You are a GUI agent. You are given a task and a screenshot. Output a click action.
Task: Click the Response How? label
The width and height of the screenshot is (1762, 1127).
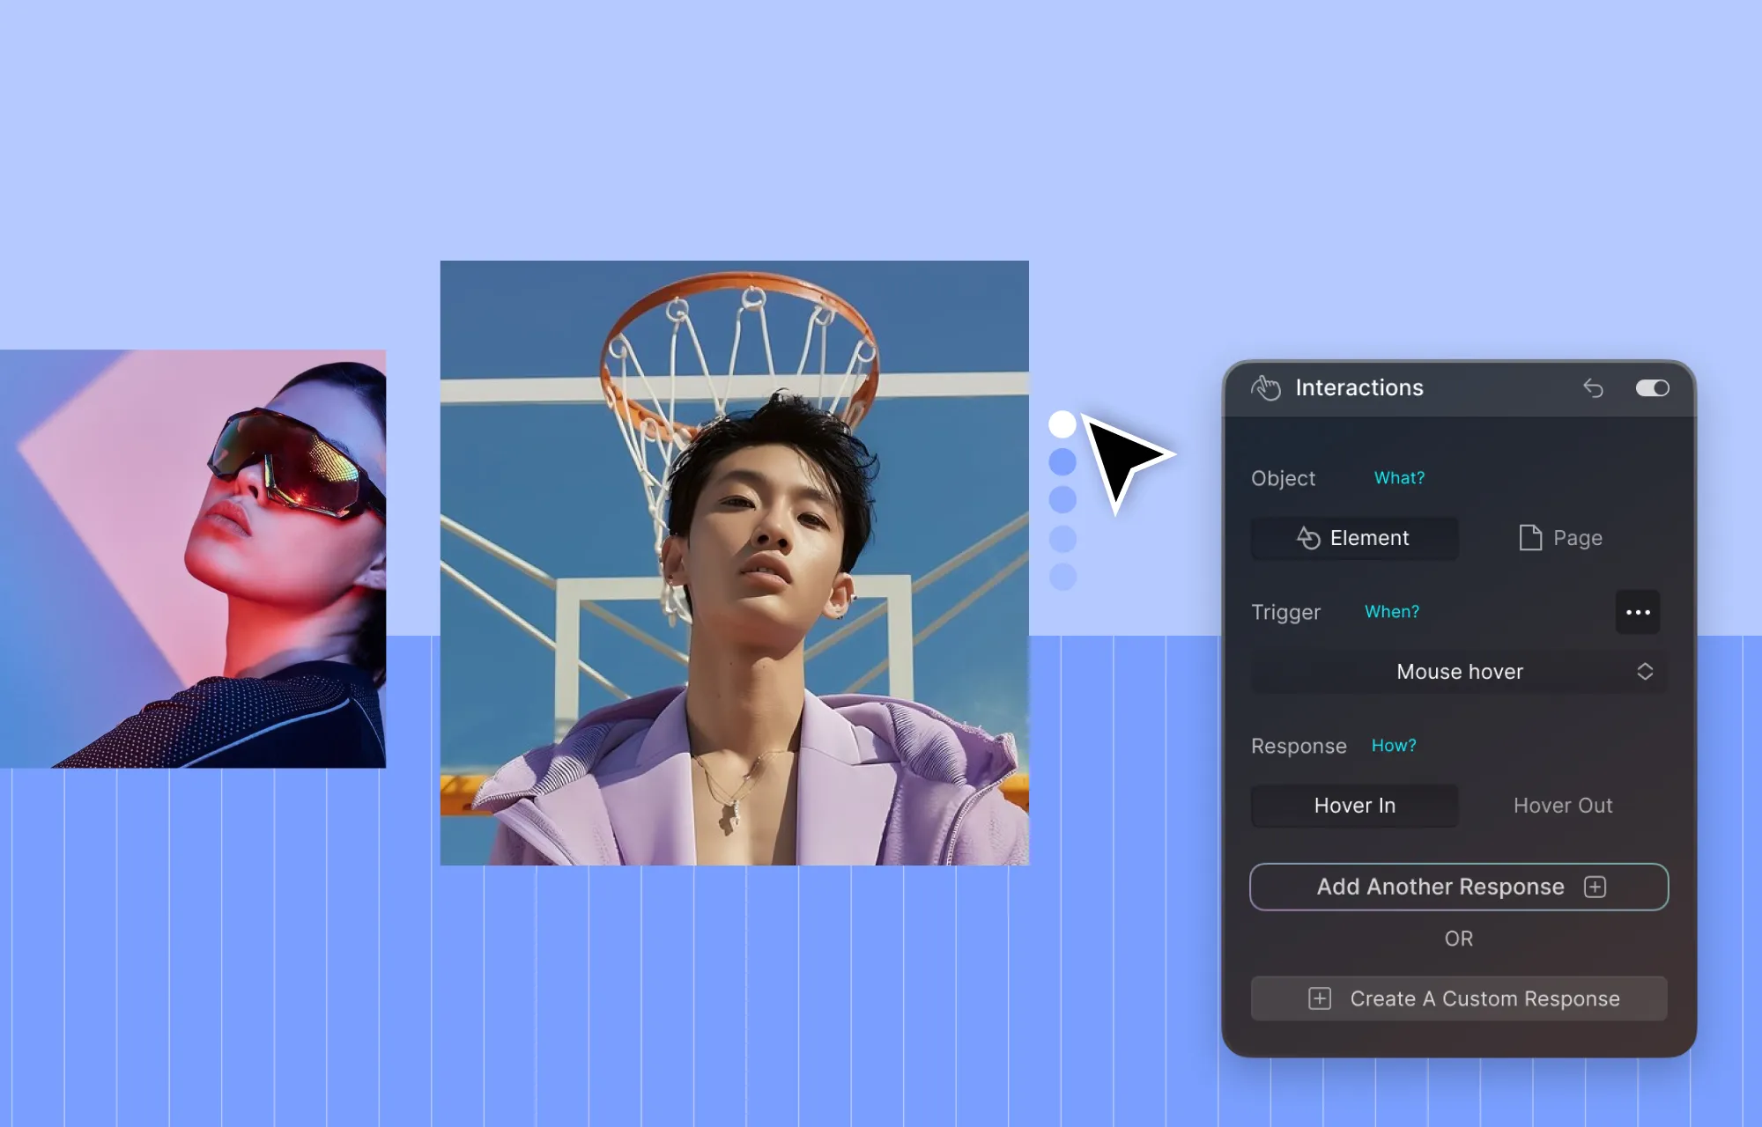[x=1392, y=745]
